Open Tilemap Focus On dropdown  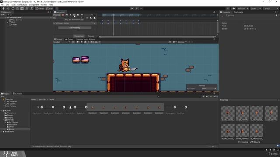point(209,89)
